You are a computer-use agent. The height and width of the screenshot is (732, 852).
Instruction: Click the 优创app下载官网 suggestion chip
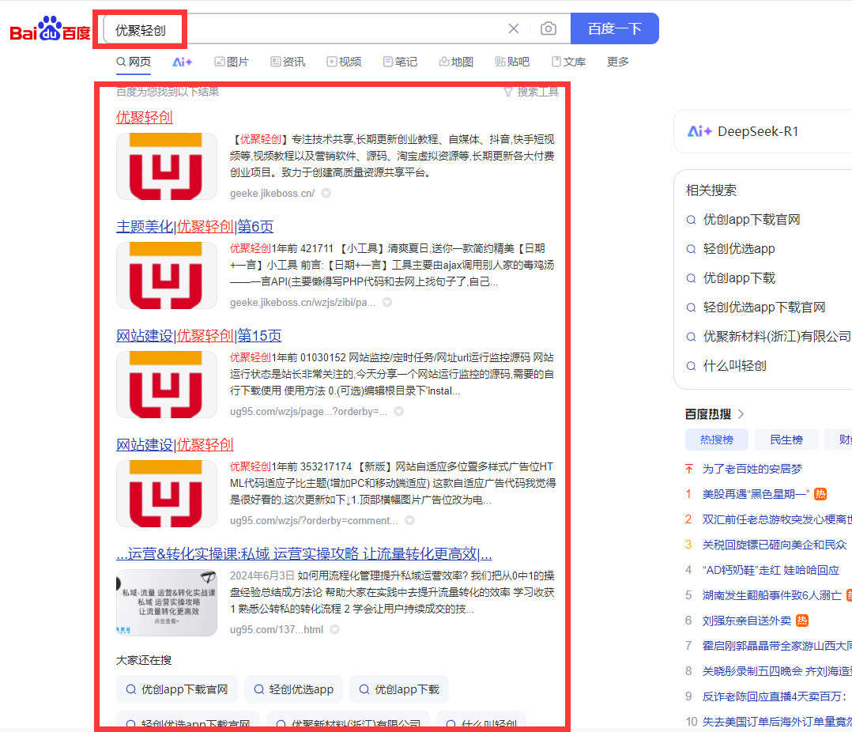pos(177,689)
